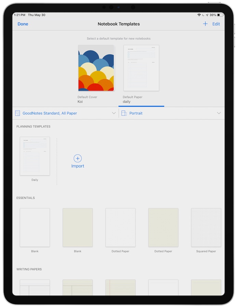Click the 1:21 PM clock
This screenshot has height=308, width=237.
[x=19, y=15]
